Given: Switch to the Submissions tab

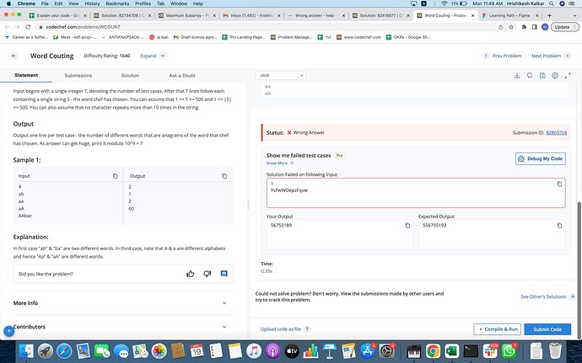Looking at the screenshot, I should click(78, 75).
